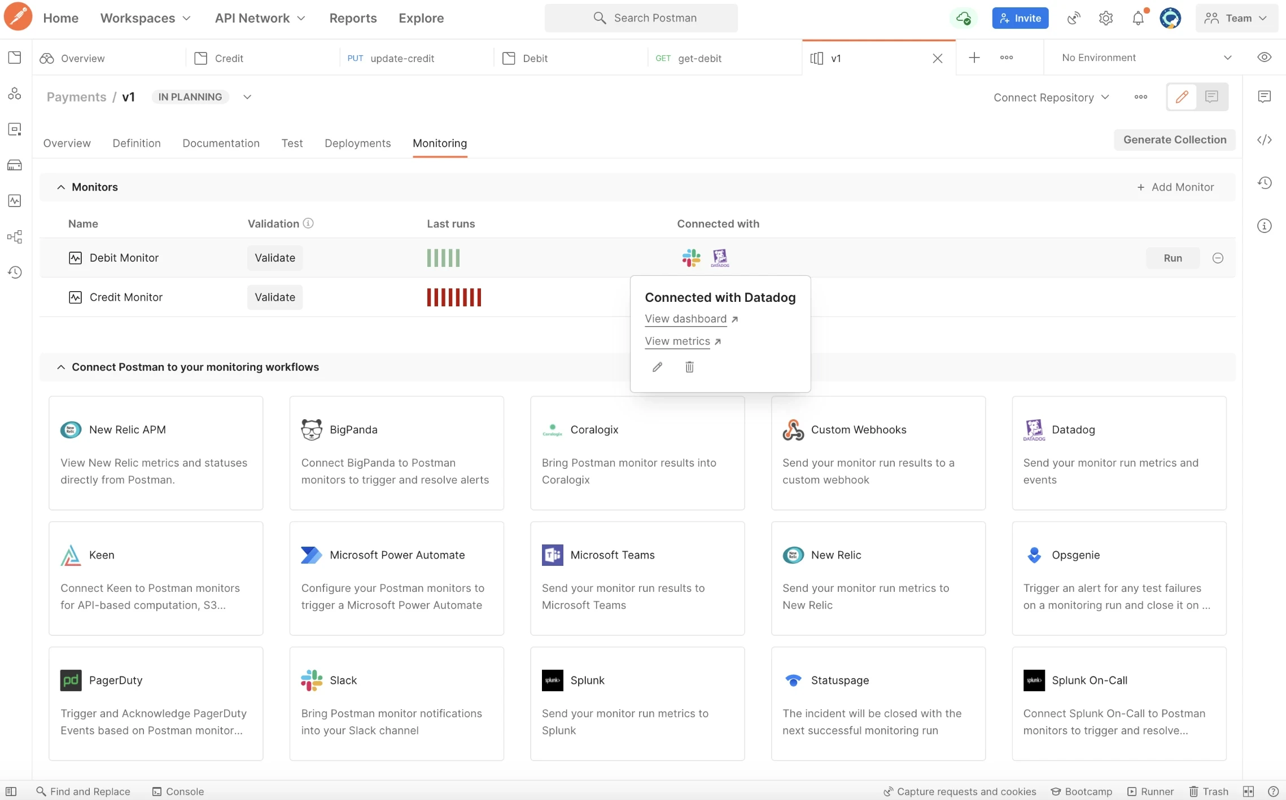Open the get-debit request tab
The height and width of the screenshot is (800, 1286).
tap(725, 58)
